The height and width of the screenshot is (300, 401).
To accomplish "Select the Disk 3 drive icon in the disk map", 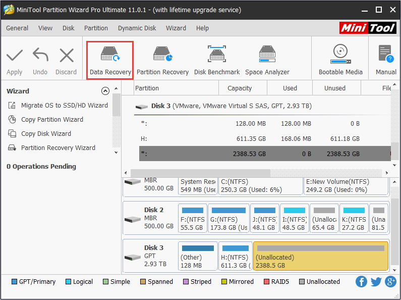I will [133, 257].
